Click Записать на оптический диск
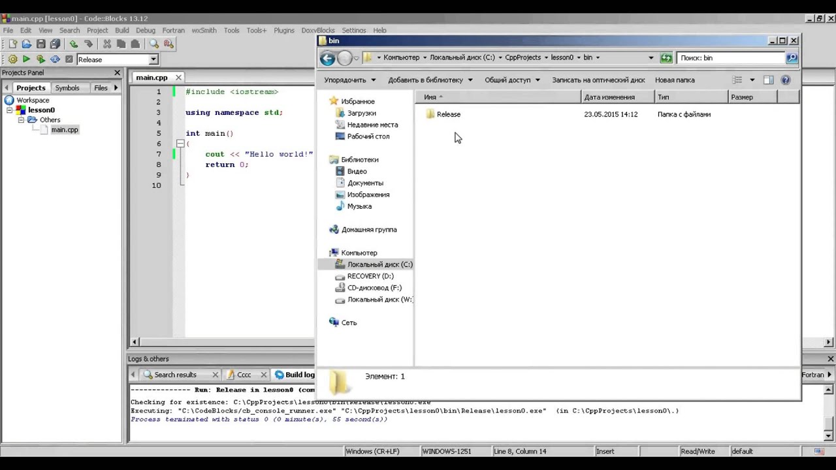The image size is (836, 470). coord(598,80)
